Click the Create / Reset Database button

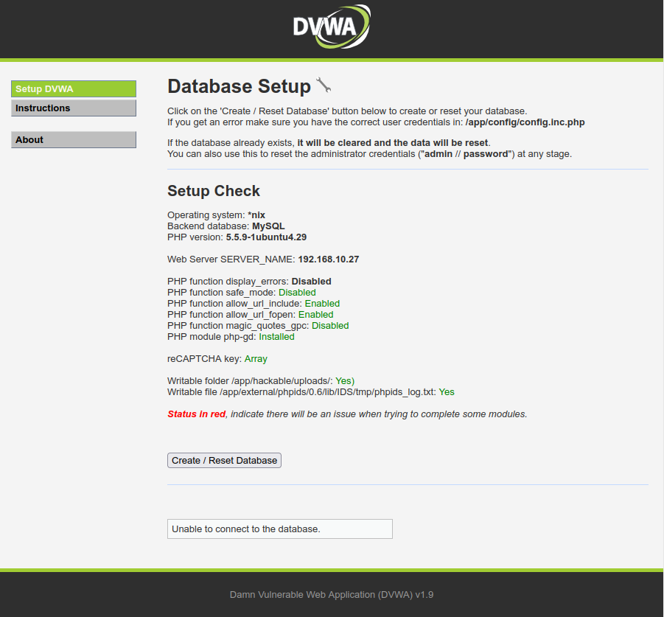(x=225, y=460)
